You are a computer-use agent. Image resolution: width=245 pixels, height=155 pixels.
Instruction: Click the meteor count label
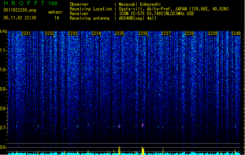(55, 12)
